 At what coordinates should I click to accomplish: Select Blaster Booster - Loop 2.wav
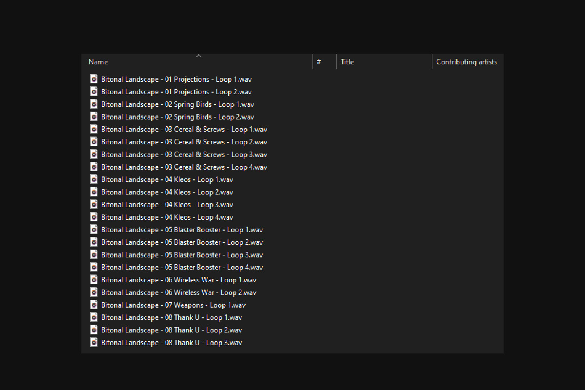click(x=182, y=242)
